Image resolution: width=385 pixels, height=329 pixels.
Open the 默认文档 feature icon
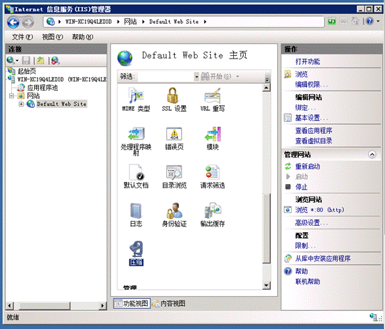coord(136,176)
